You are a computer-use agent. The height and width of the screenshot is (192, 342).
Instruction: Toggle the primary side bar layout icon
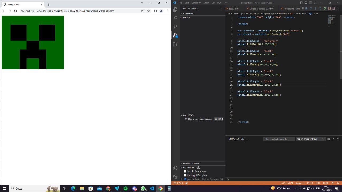pos(301,3)
